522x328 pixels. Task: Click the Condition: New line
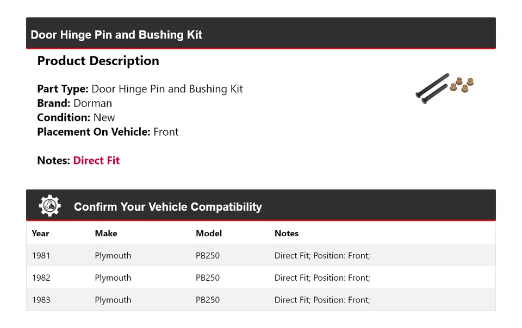(76, 117)
